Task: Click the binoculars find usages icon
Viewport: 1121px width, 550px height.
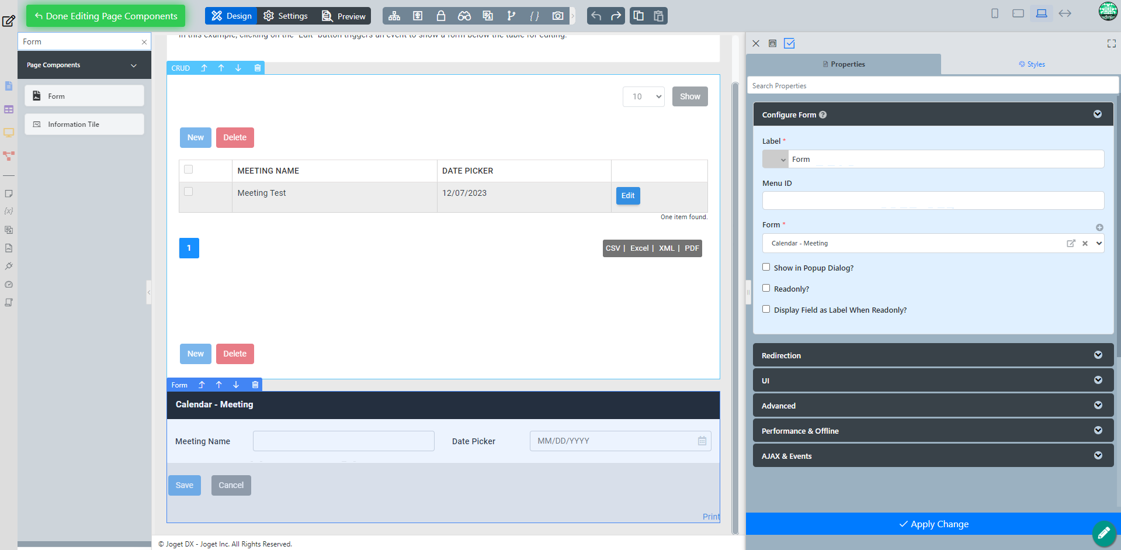Action: click(x=464, y=16)
